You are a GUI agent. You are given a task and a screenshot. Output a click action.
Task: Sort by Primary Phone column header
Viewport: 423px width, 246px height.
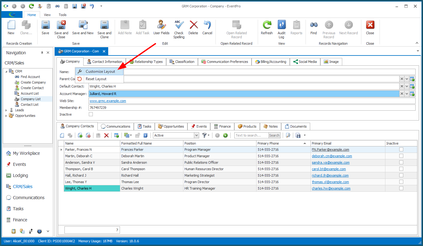click(283, 143)
